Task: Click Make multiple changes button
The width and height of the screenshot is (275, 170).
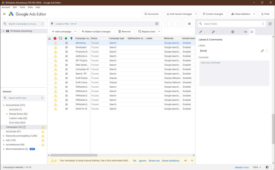Action: pos(96,32)
